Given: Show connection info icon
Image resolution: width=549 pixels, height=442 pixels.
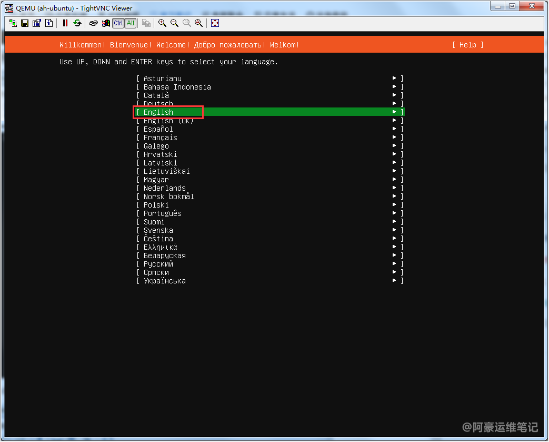Looking at the screenshot, I should click(48, 23).
